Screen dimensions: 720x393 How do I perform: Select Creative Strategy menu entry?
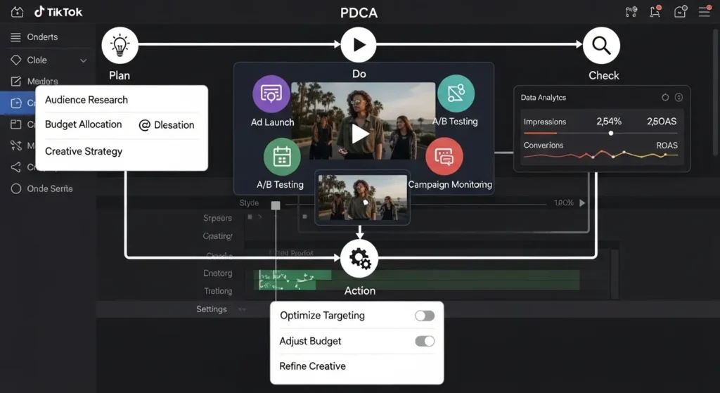tap(84, 151)
